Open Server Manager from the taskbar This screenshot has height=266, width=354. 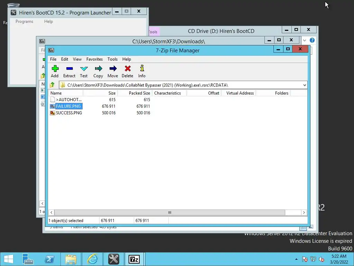click(28, 259)
